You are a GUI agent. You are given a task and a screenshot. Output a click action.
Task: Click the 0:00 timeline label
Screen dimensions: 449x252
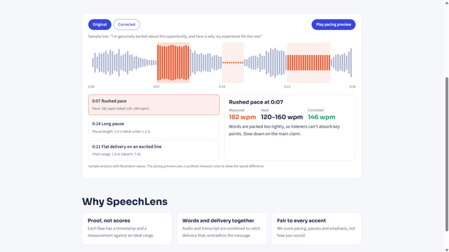coord(91,87)
